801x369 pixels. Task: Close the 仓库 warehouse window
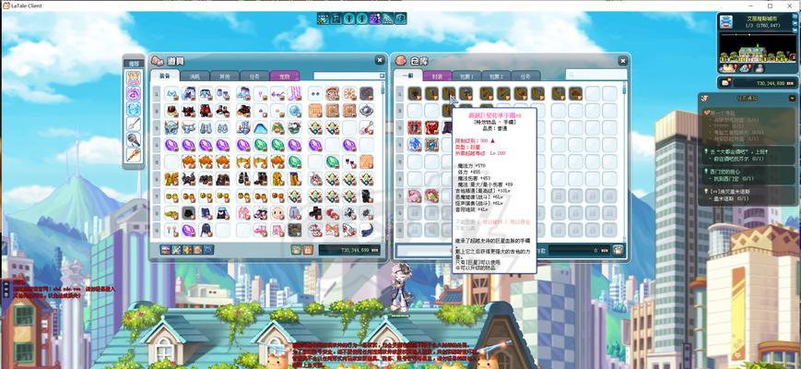pos(622,60)
